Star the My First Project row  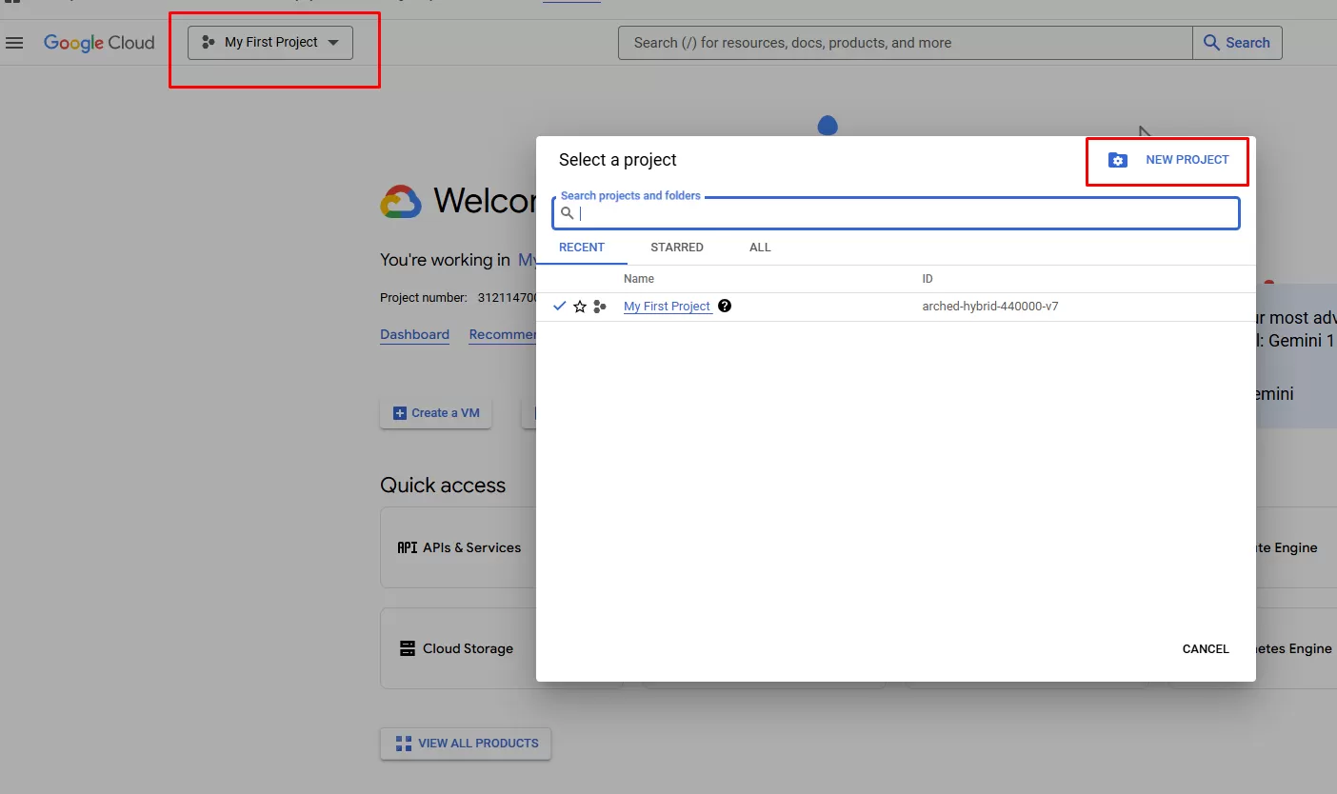pyautogui.click(x=580, y=307)
